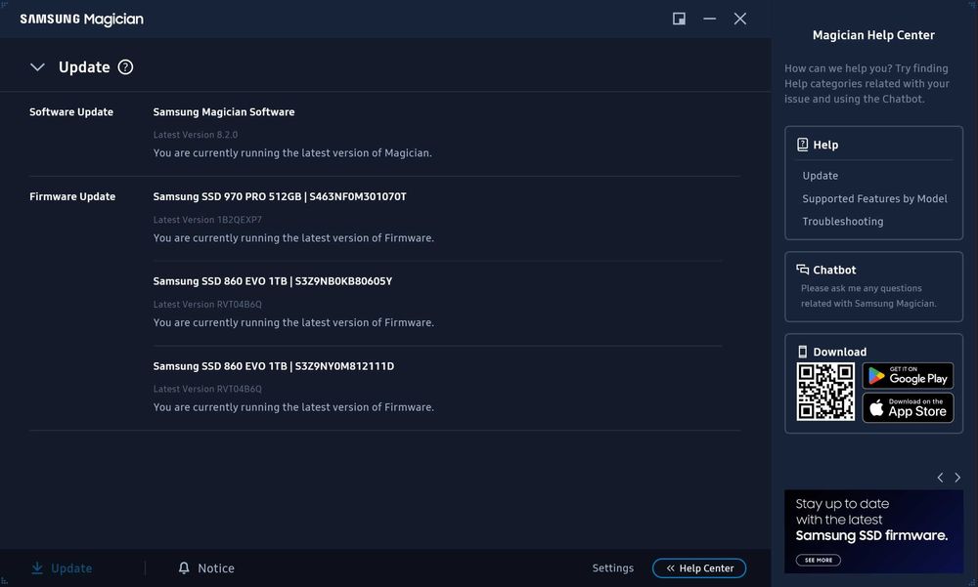Open Supported Features by Model help topic

pos(874,199)
